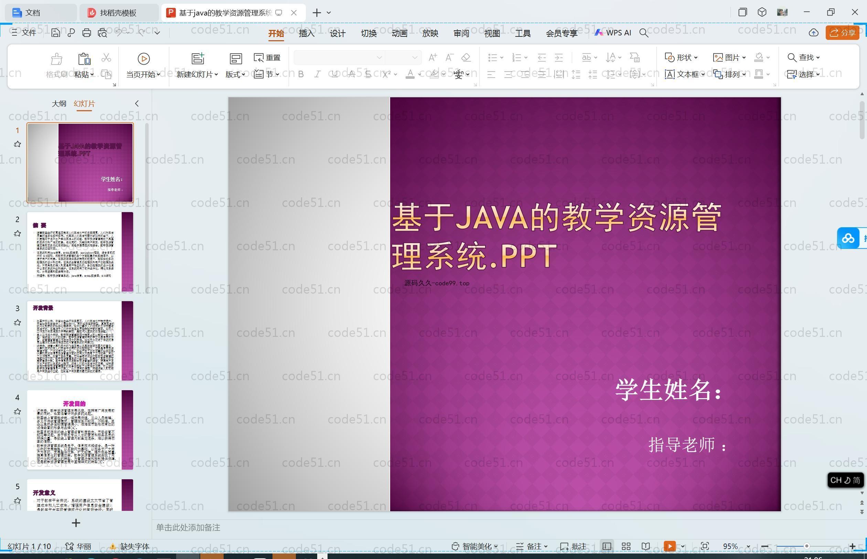The height and width of the screenshot is (559, 867).
Task: Click the Save icon in quick access toolbar
Action: point(56,33)
